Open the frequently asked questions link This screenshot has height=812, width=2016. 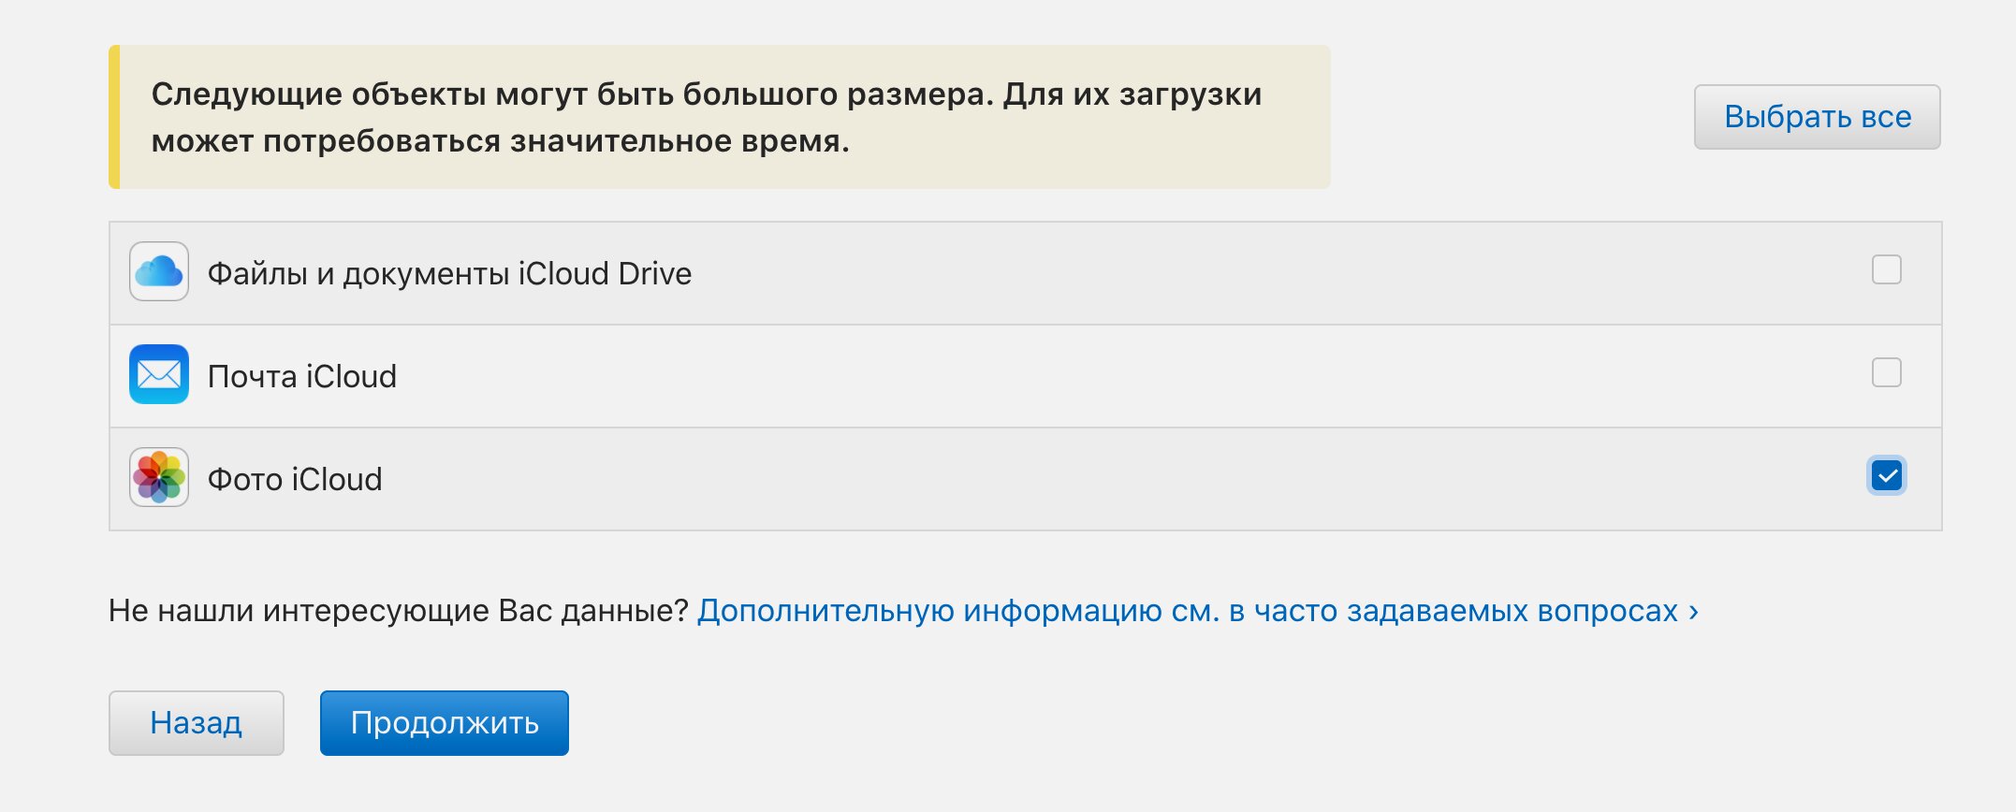tap(1188, 611)
